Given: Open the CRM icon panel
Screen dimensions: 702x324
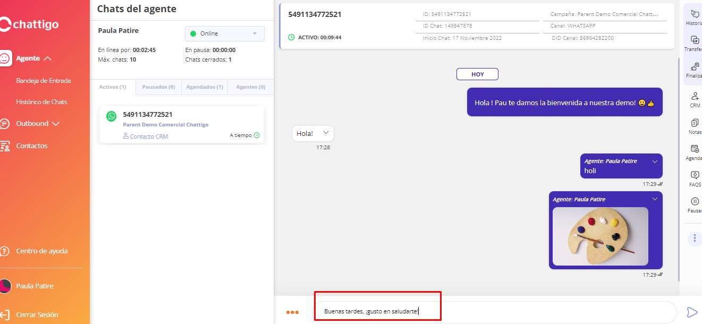Looking at the screenshot, I should (695, 97).
